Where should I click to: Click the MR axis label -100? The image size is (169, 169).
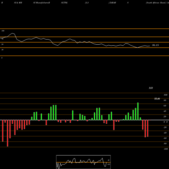(x=166, y=149)
